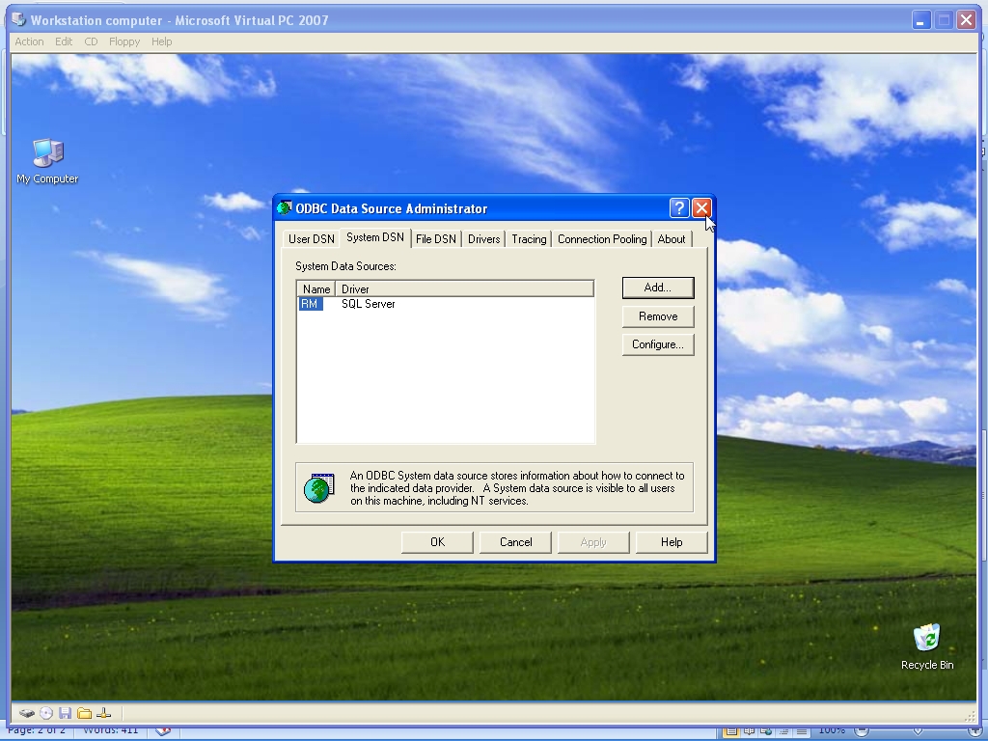The height and width of the screenshot is (741, 988).
Task: Click the Configure... button
Action: click(x=658, y=344)
